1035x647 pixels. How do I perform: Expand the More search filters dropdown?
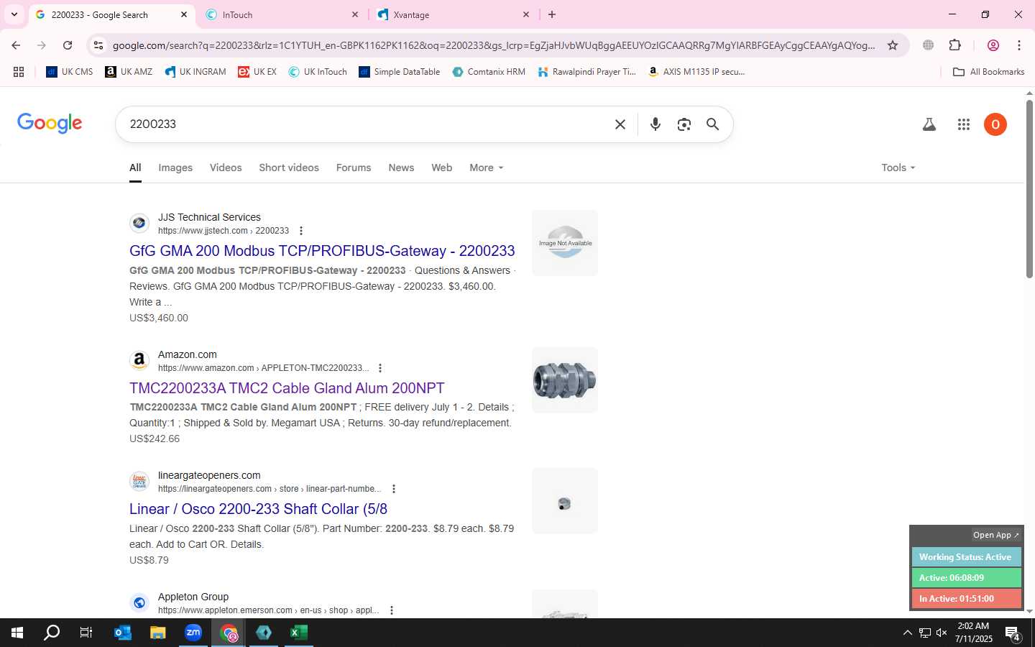click(487, 168)
